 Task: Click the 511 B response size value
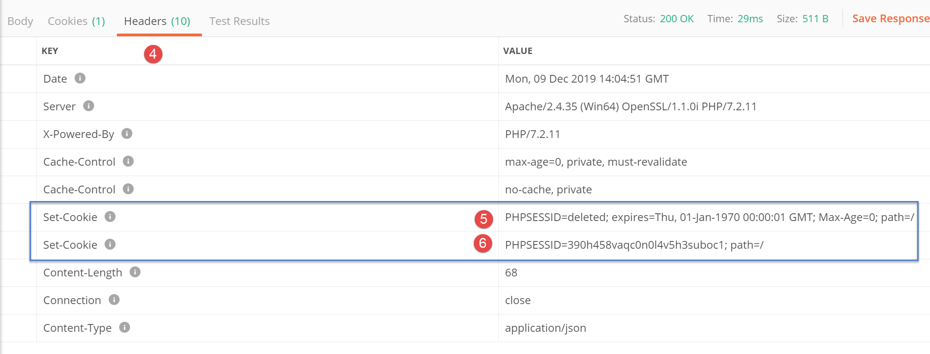(815, 19)
